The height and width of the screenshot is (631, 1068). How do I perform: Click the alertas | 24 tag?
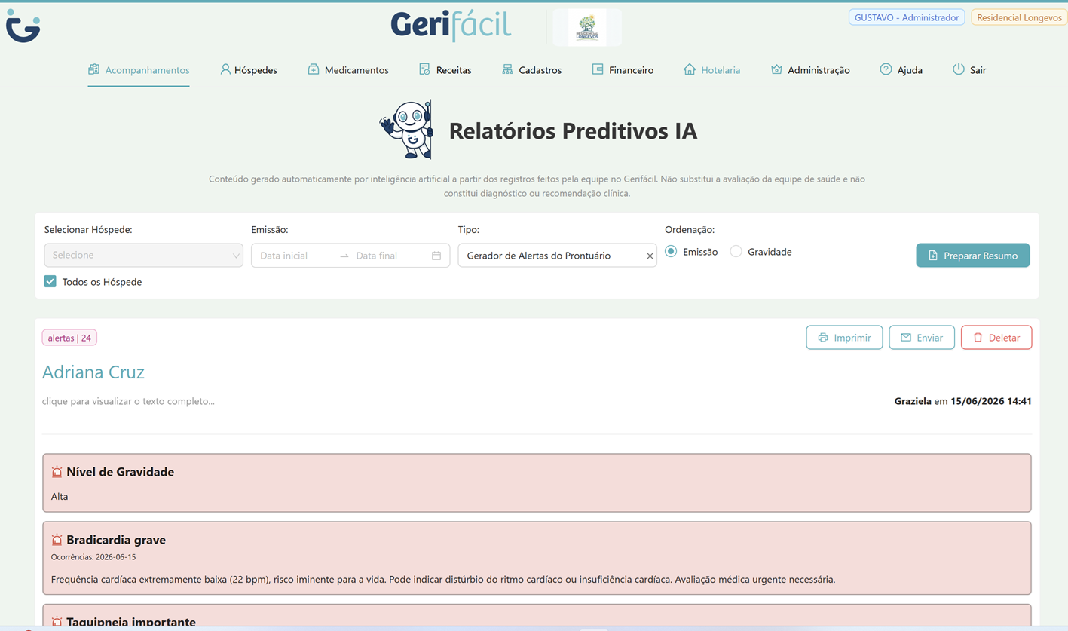click(69, 338)
